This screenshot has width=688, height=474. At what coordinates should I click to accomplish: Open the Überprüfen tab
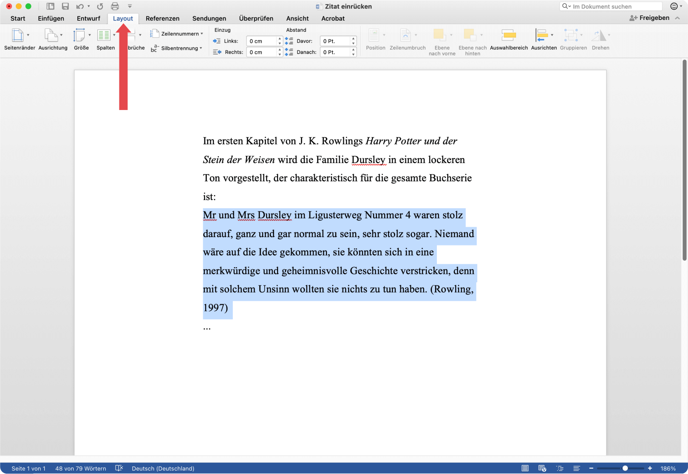(x=256, y=18)
